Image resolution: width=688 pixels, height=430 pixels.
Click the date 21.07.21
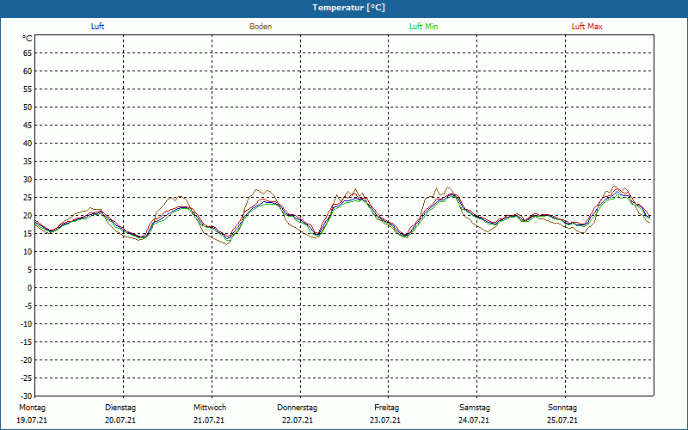pyautogui.click(x=209, y=421)
